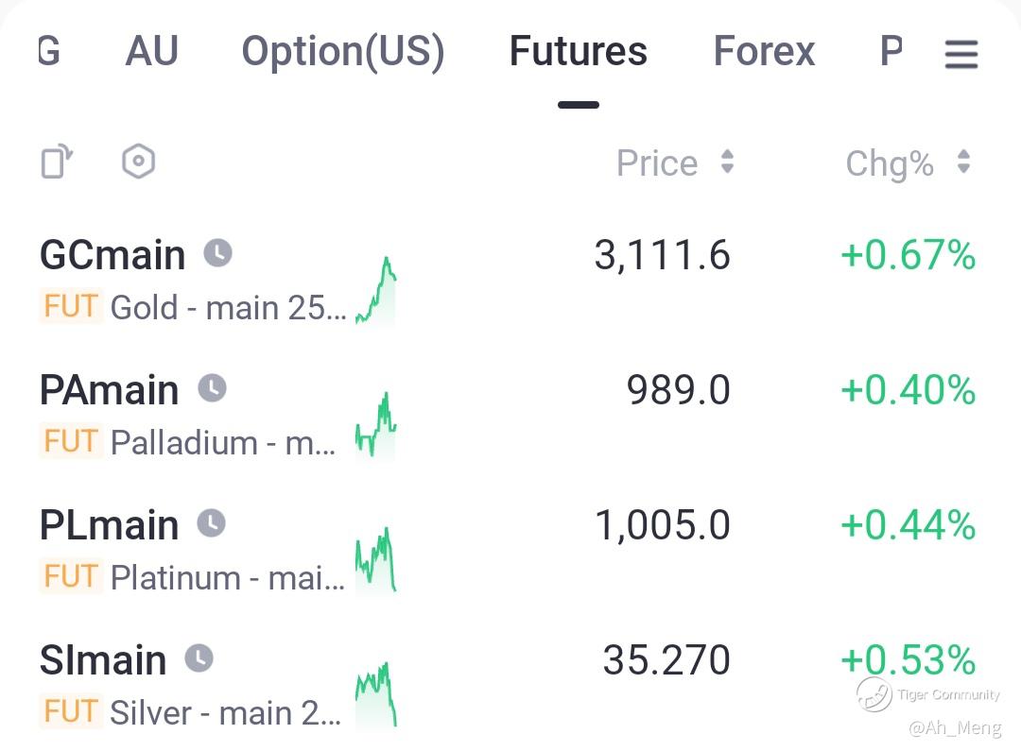Tap the 1,005.0 Platinum price
Screen dimensions: 1021x751
(663, 525)
